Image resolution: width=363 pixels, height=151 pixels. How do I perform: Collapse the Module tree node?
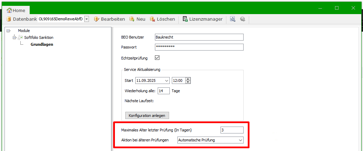coord(8,31)
